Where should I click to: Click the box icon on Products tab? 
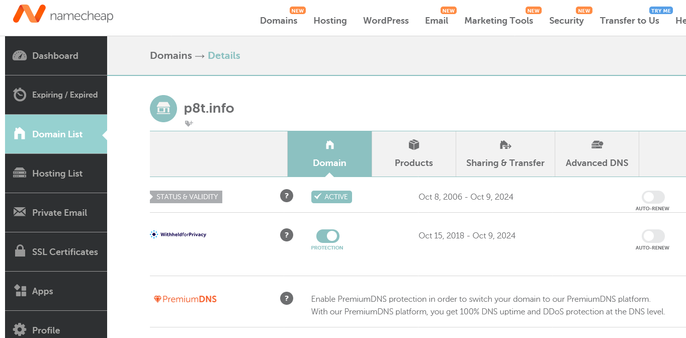click(414, 145)
